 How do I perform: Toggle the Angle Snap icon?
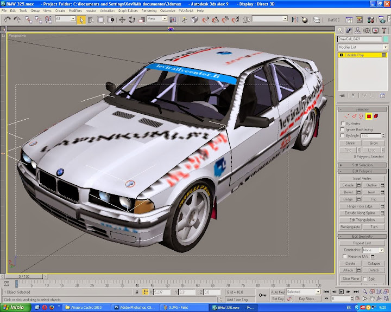point(215,19)
